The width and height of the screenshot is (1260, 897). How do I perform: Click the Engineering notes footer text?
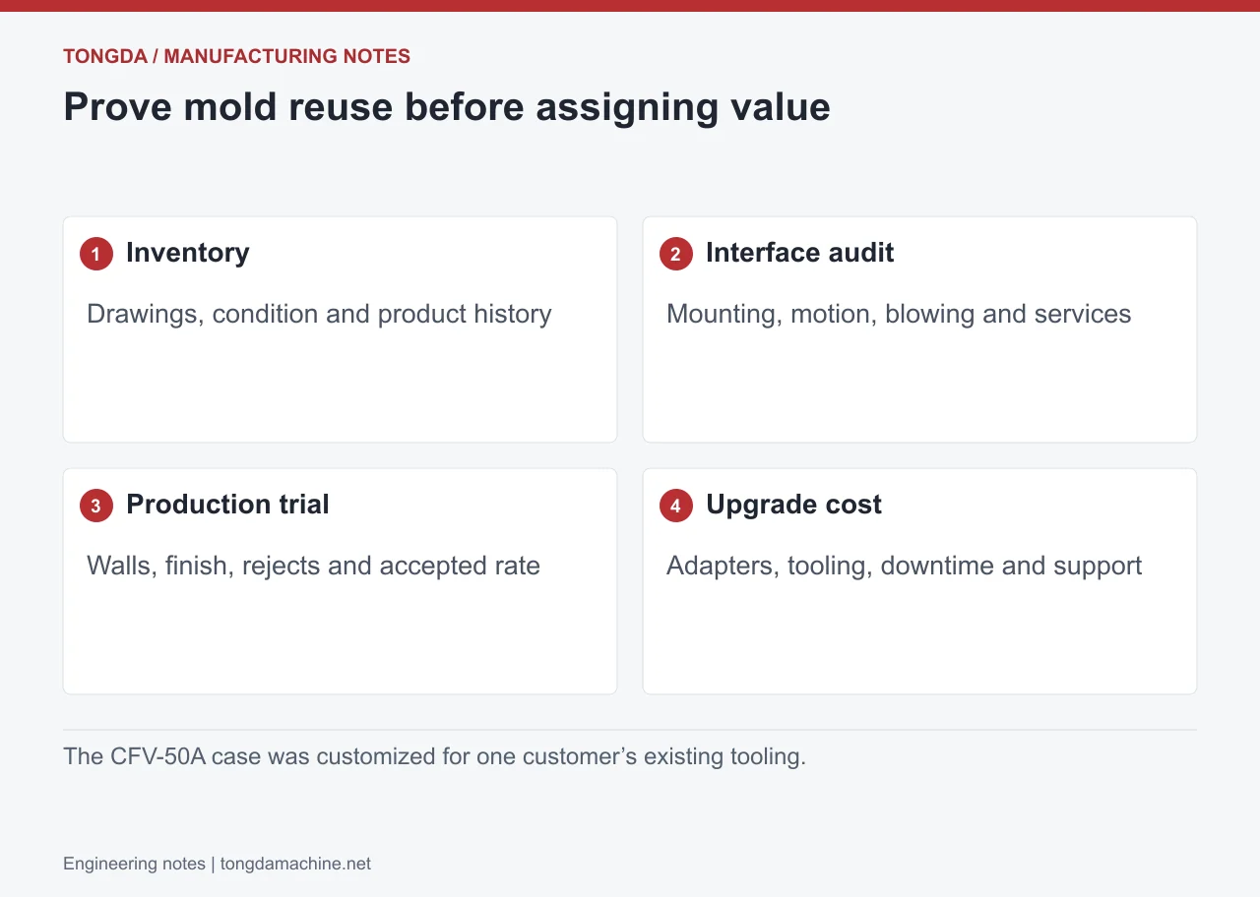coord(134,864)
